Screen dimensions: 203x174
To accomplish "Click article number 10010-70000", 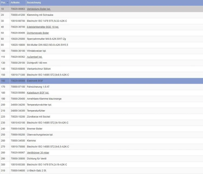I will point(18,147).
